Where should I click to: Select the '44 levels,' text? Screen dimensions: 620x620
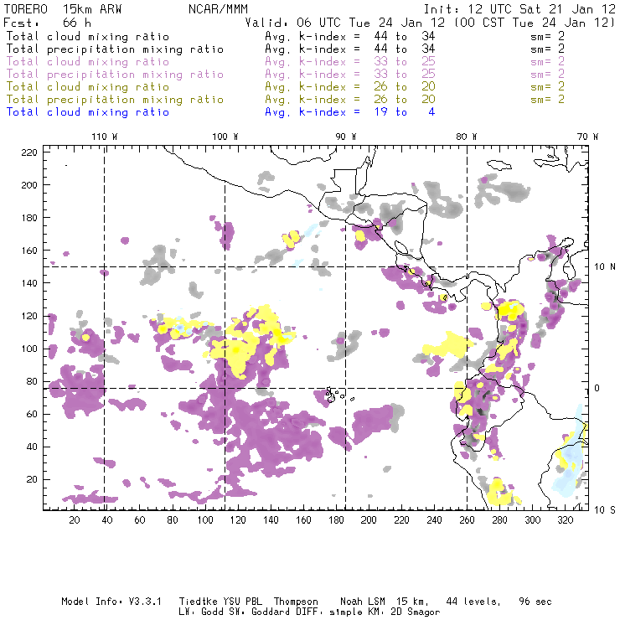[473, 602]
